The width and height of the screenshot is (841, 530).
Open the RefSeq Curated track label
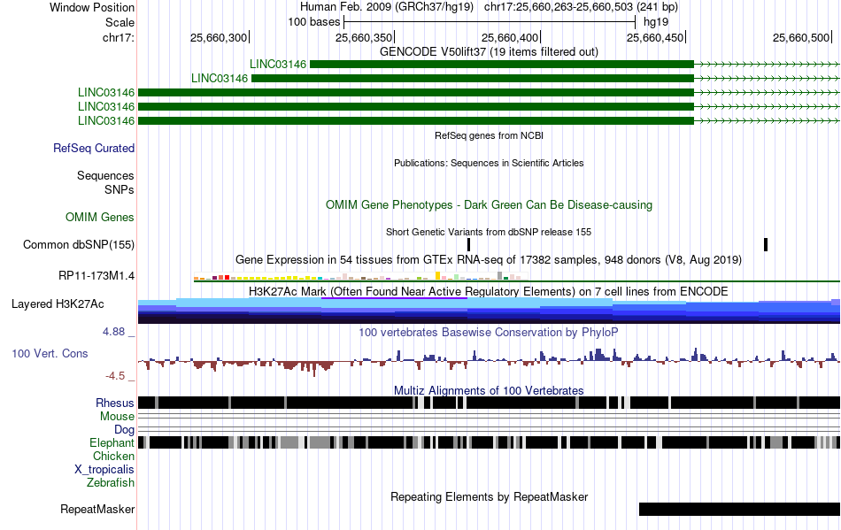(x=94, y=149)
